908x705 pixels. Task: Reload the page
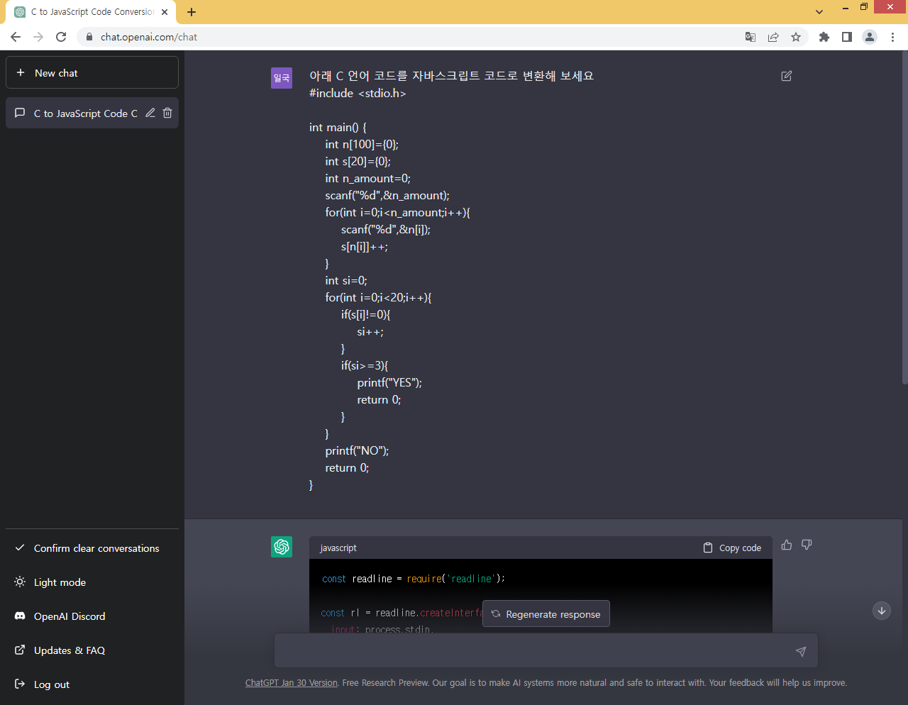(61, 37)
